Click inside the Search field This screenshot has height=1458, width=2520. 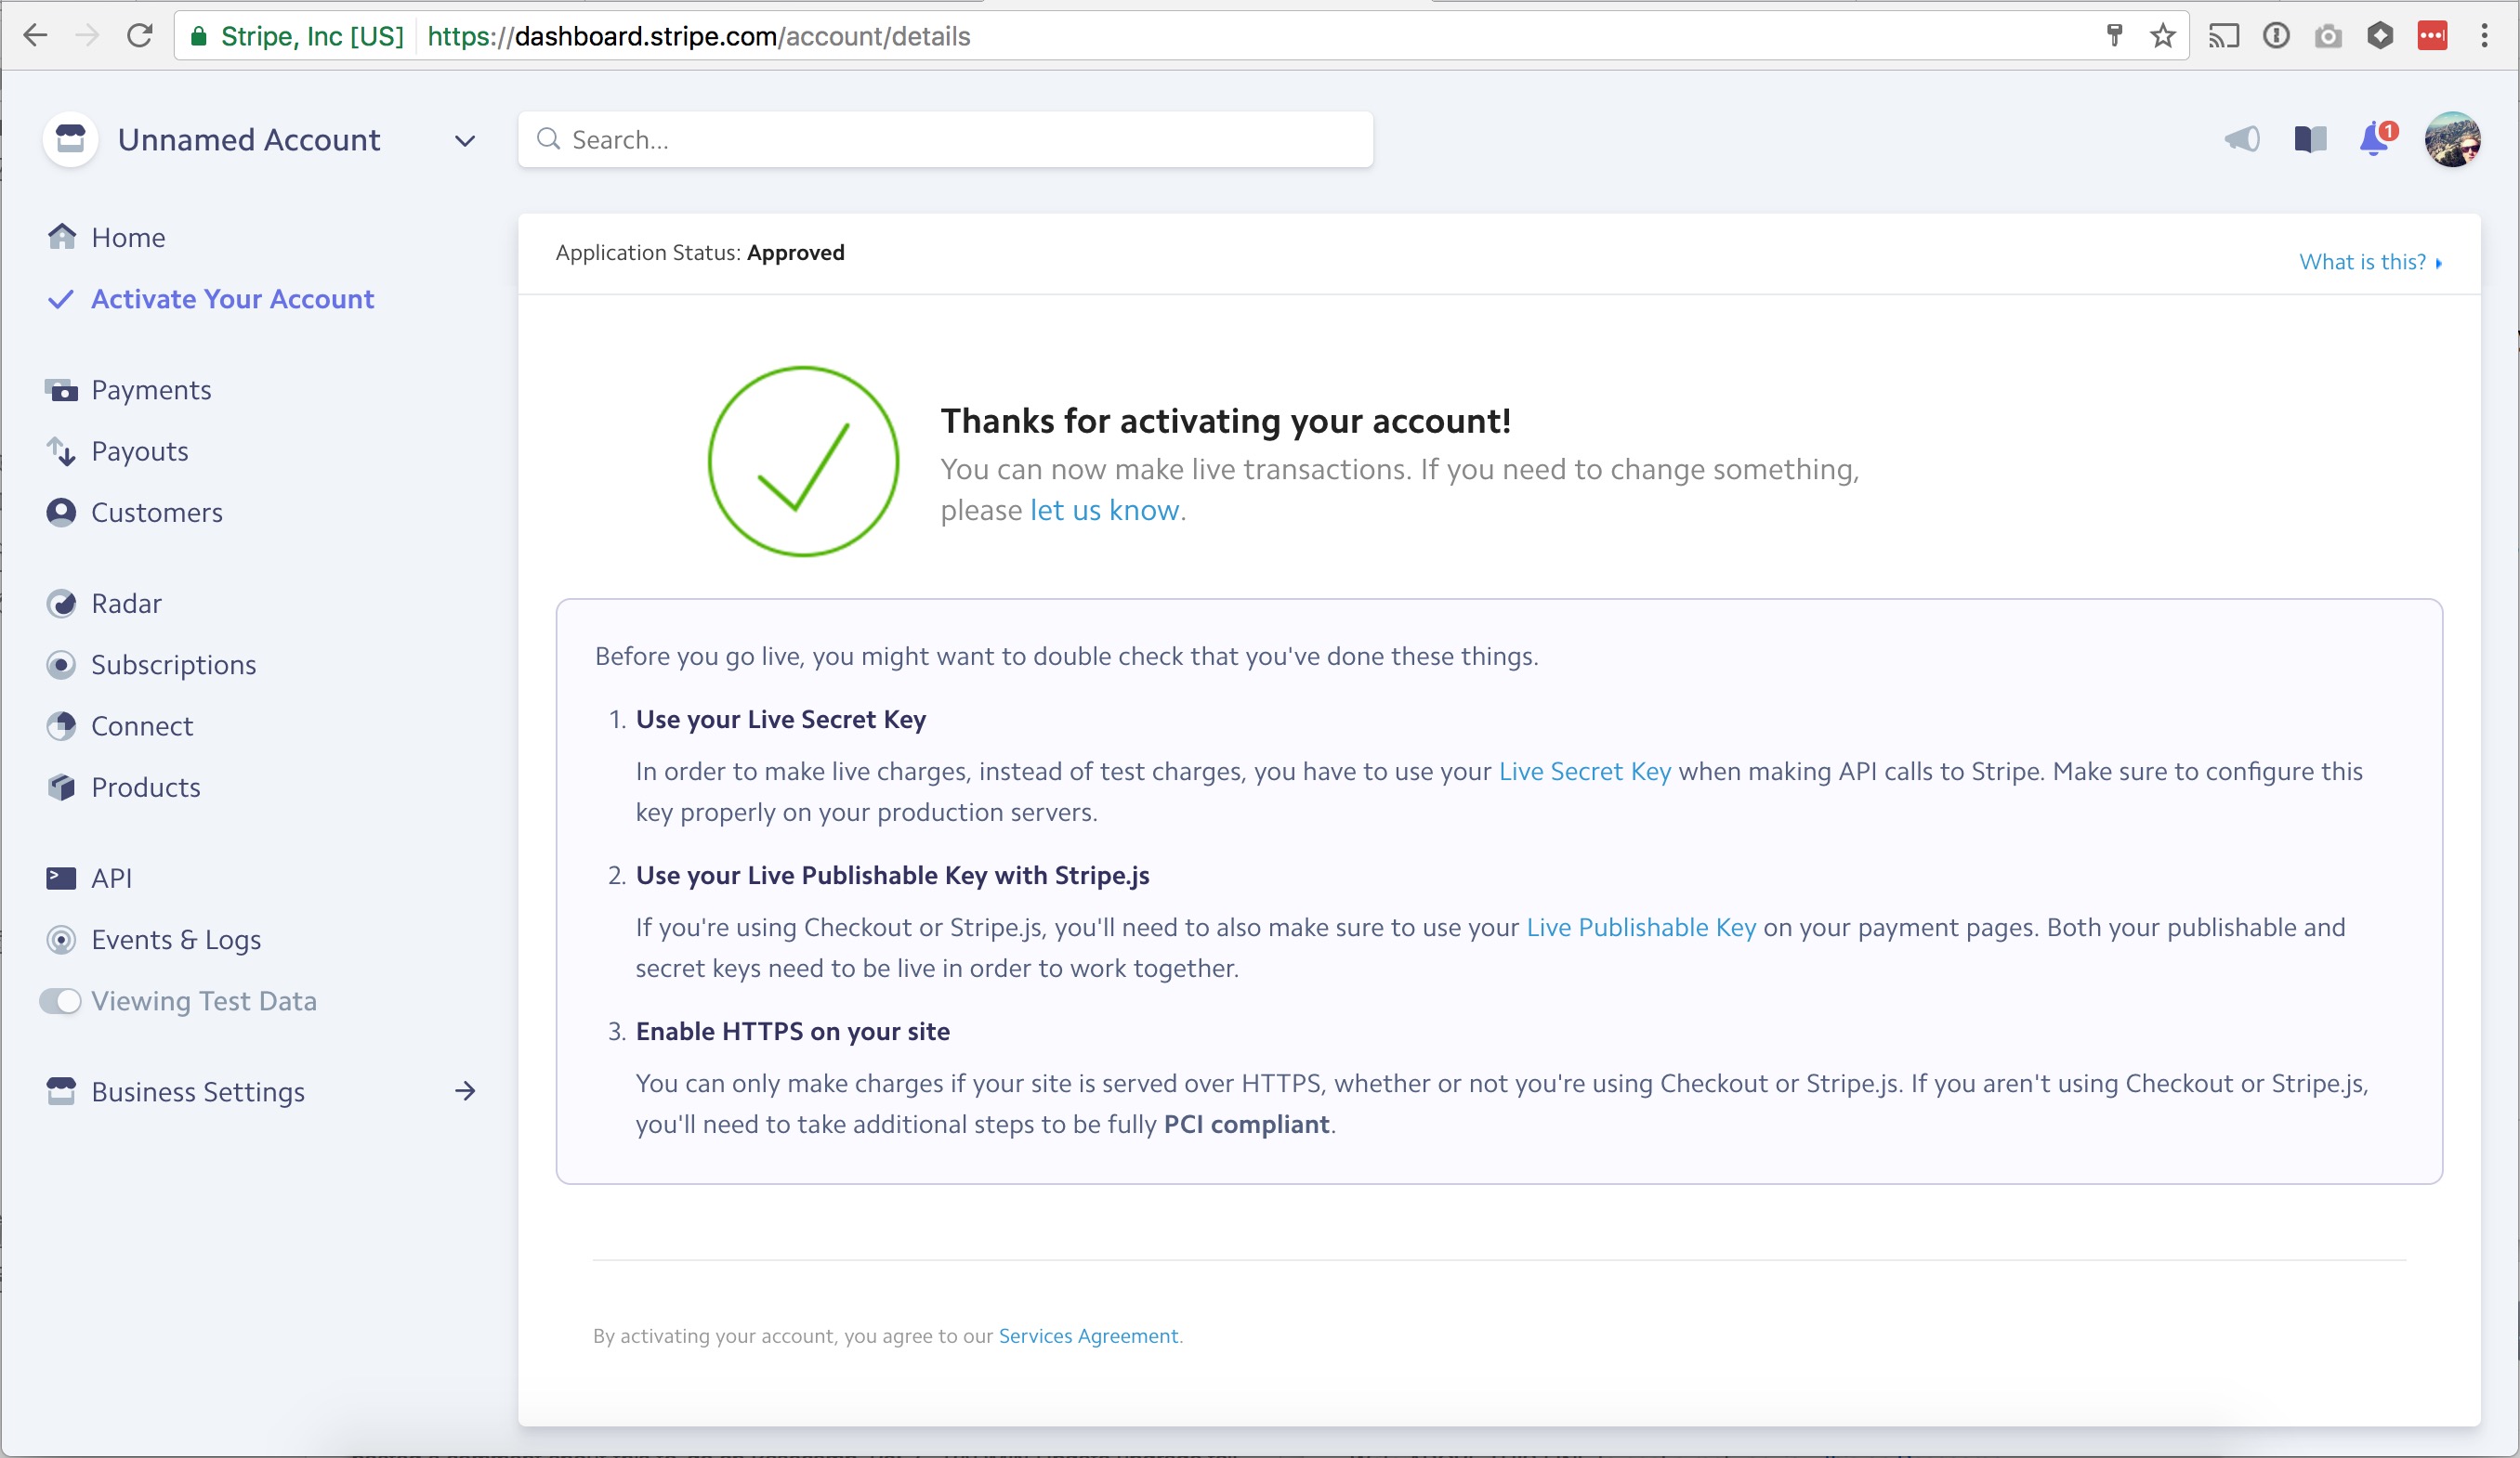click(x=940, y=140)
